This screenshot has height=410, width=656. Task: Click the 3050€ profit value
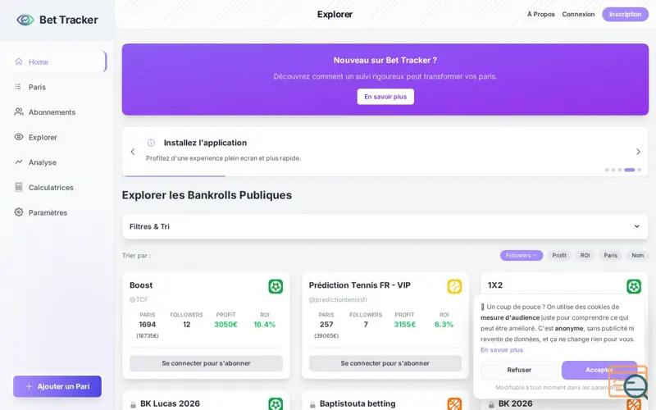pos(226,324)
